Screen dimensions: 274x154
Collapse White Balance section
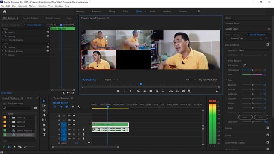(x=226, y=61)
